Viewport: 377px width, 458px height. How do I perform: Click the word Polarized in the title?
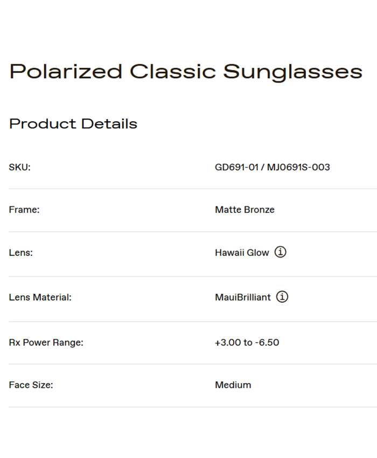coord(66,72)
